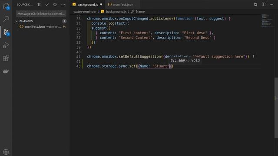278x156 pixels.
Task: Click "Second Desc" string on line 37
Action: point(198,38)
